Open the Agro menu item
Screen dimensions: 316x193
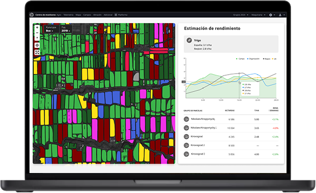[x=58, y=15]
